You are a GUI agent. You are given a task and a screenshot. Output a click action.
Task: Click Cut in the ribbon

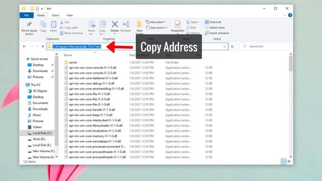click(x=65, y=22)
